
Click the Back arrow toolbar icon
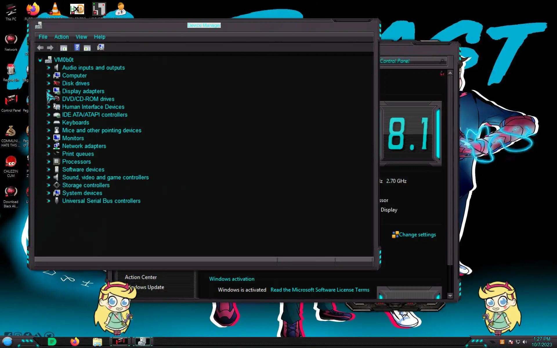coord(40,48)
